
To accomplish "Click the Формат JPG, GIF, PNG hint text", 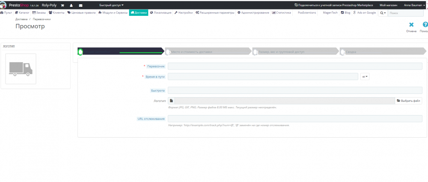I will (x=223, y=107).
